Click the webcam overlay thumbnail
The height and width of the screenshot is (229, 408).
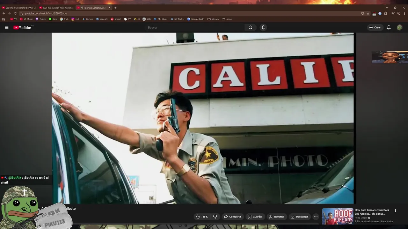pyautogui.click(x=390, y=57)
